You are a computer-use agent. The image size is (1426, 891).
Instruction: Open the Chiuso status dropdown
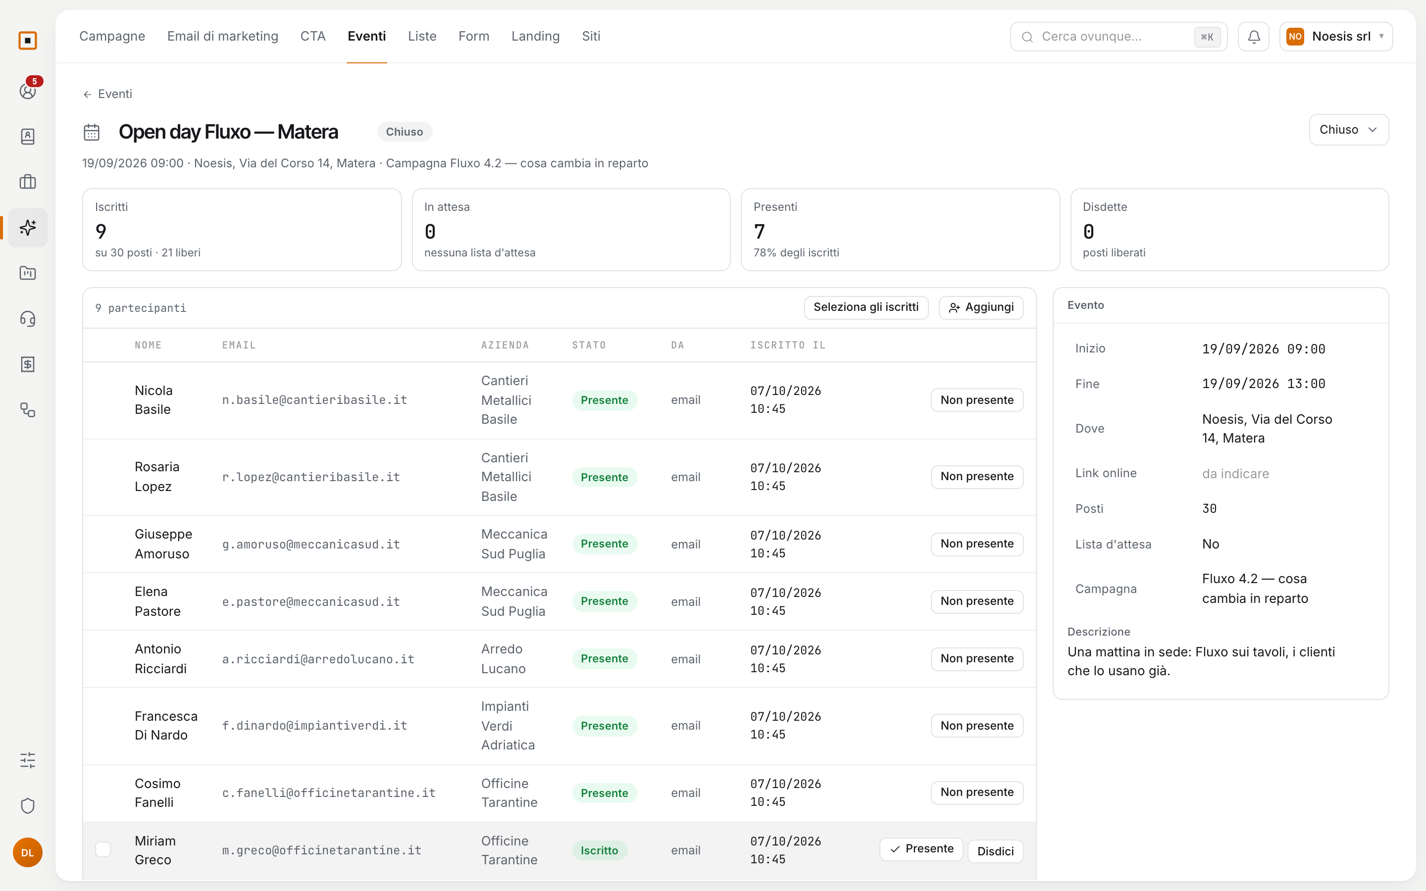click(1348, 130)
